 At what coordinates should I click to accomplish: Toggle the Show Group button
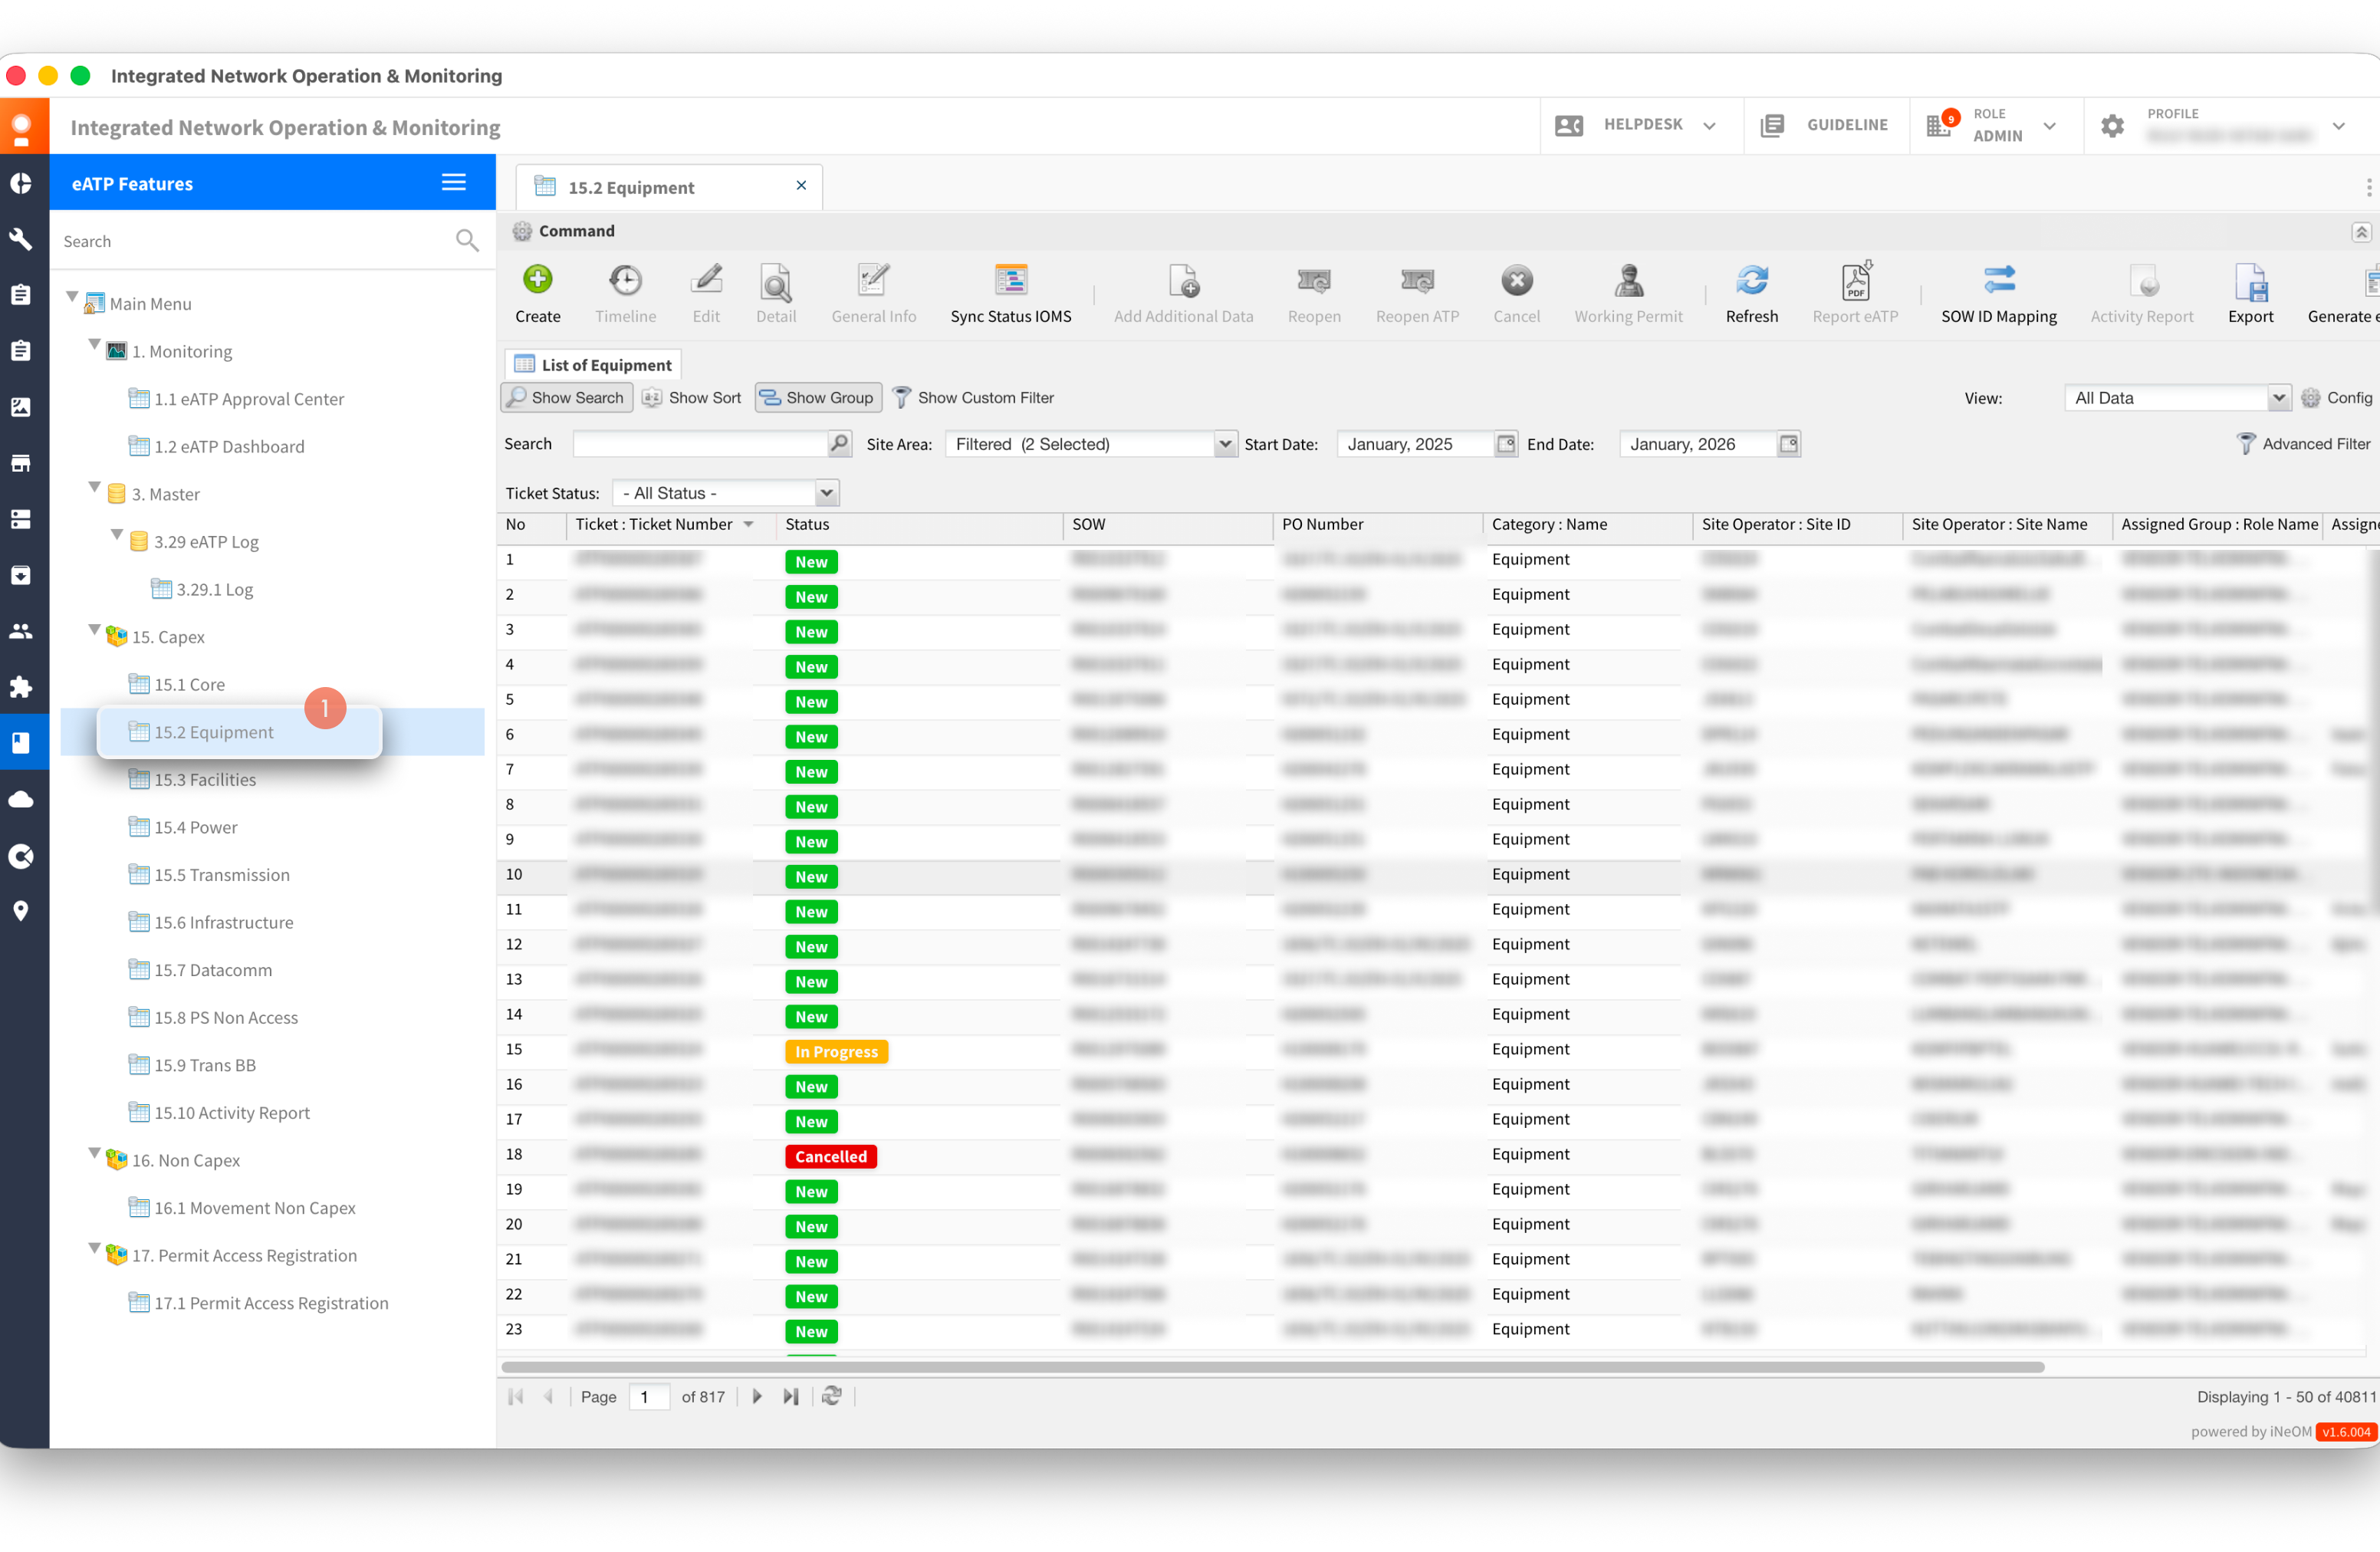click(817, 397)
